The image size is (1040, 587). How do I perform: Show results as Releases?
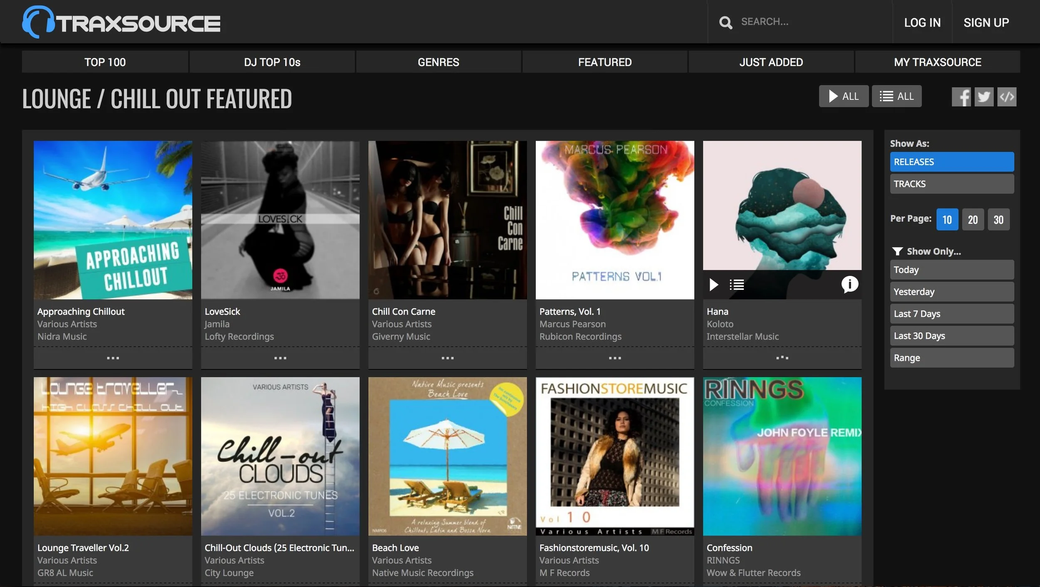(x=952, y=162)
